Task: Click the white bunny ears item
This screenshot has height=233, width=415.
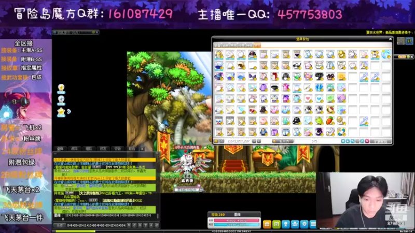Action: click(x=319, y=66)
